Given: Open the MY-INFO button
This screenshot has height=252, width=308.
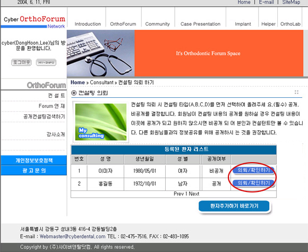Looking at the screenshot, I should click(x=46, y=63).
